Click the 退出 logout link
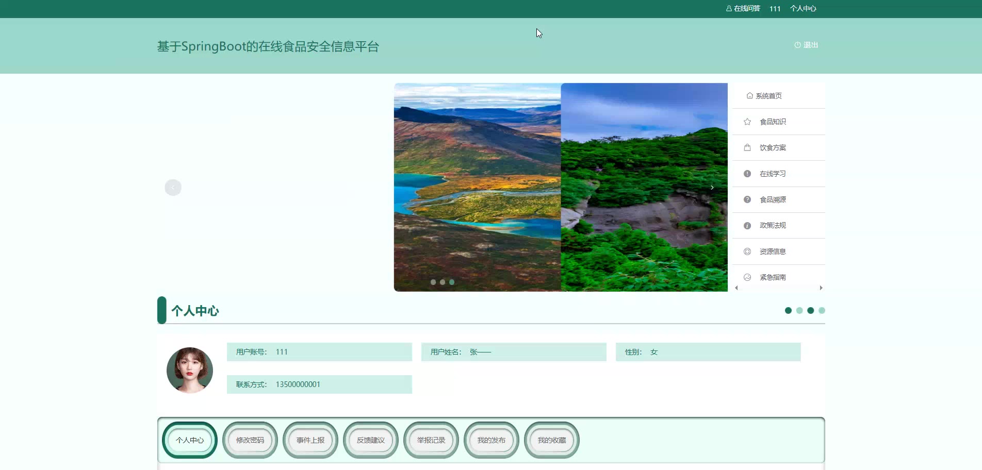This screenshot has width=982, height=470. (806, 45)
